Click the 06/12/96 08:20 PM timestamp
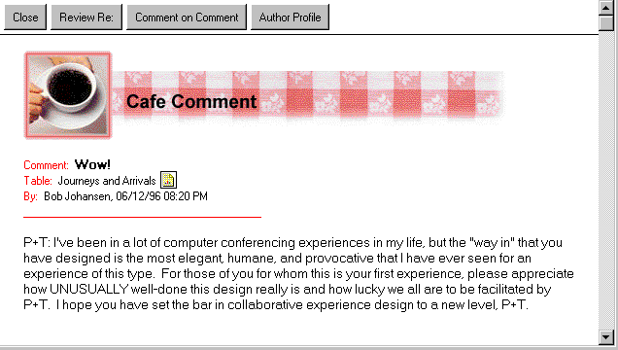 tap(161, 196)
